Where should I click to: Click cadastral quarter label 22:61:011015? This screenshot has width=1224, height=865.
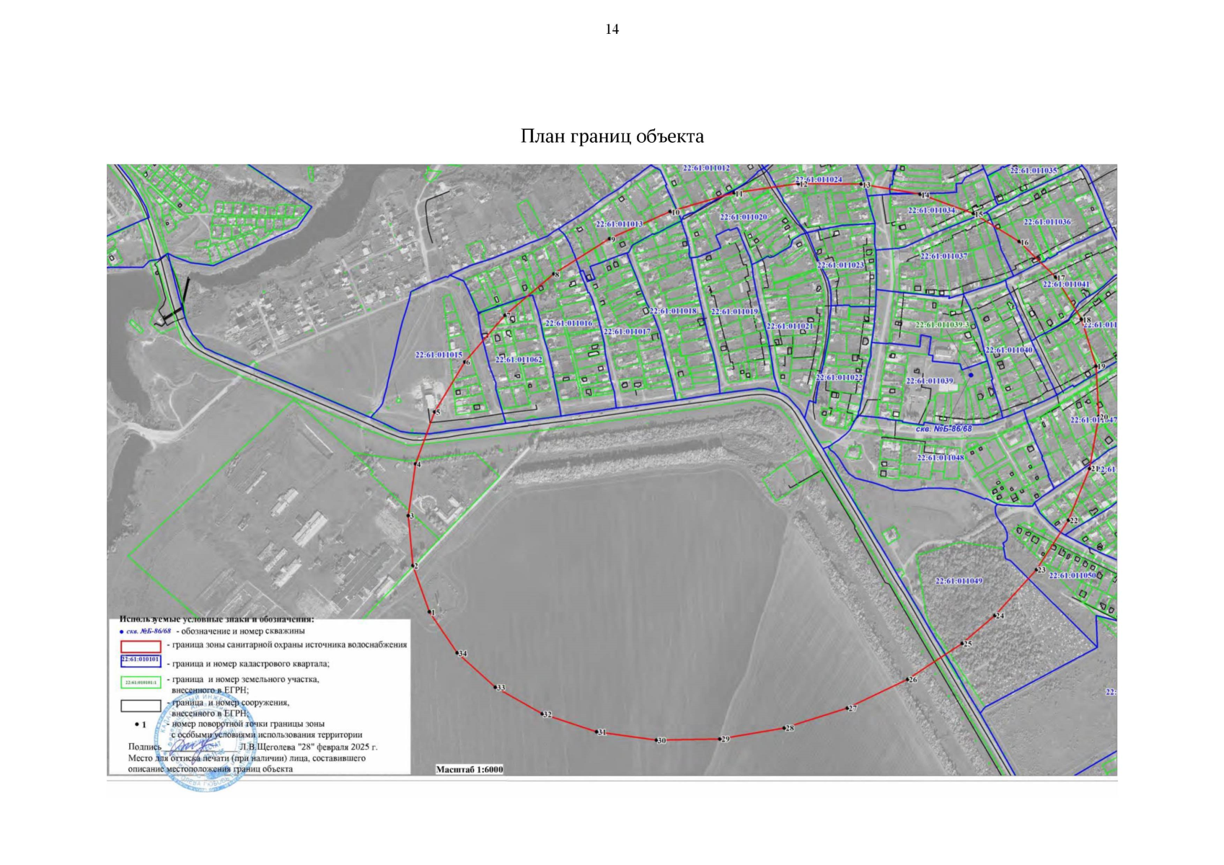point(439,355)
